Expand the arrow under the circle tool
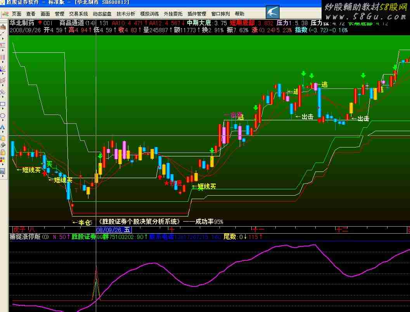The image size is (410, 312). (x=3, y=119)
